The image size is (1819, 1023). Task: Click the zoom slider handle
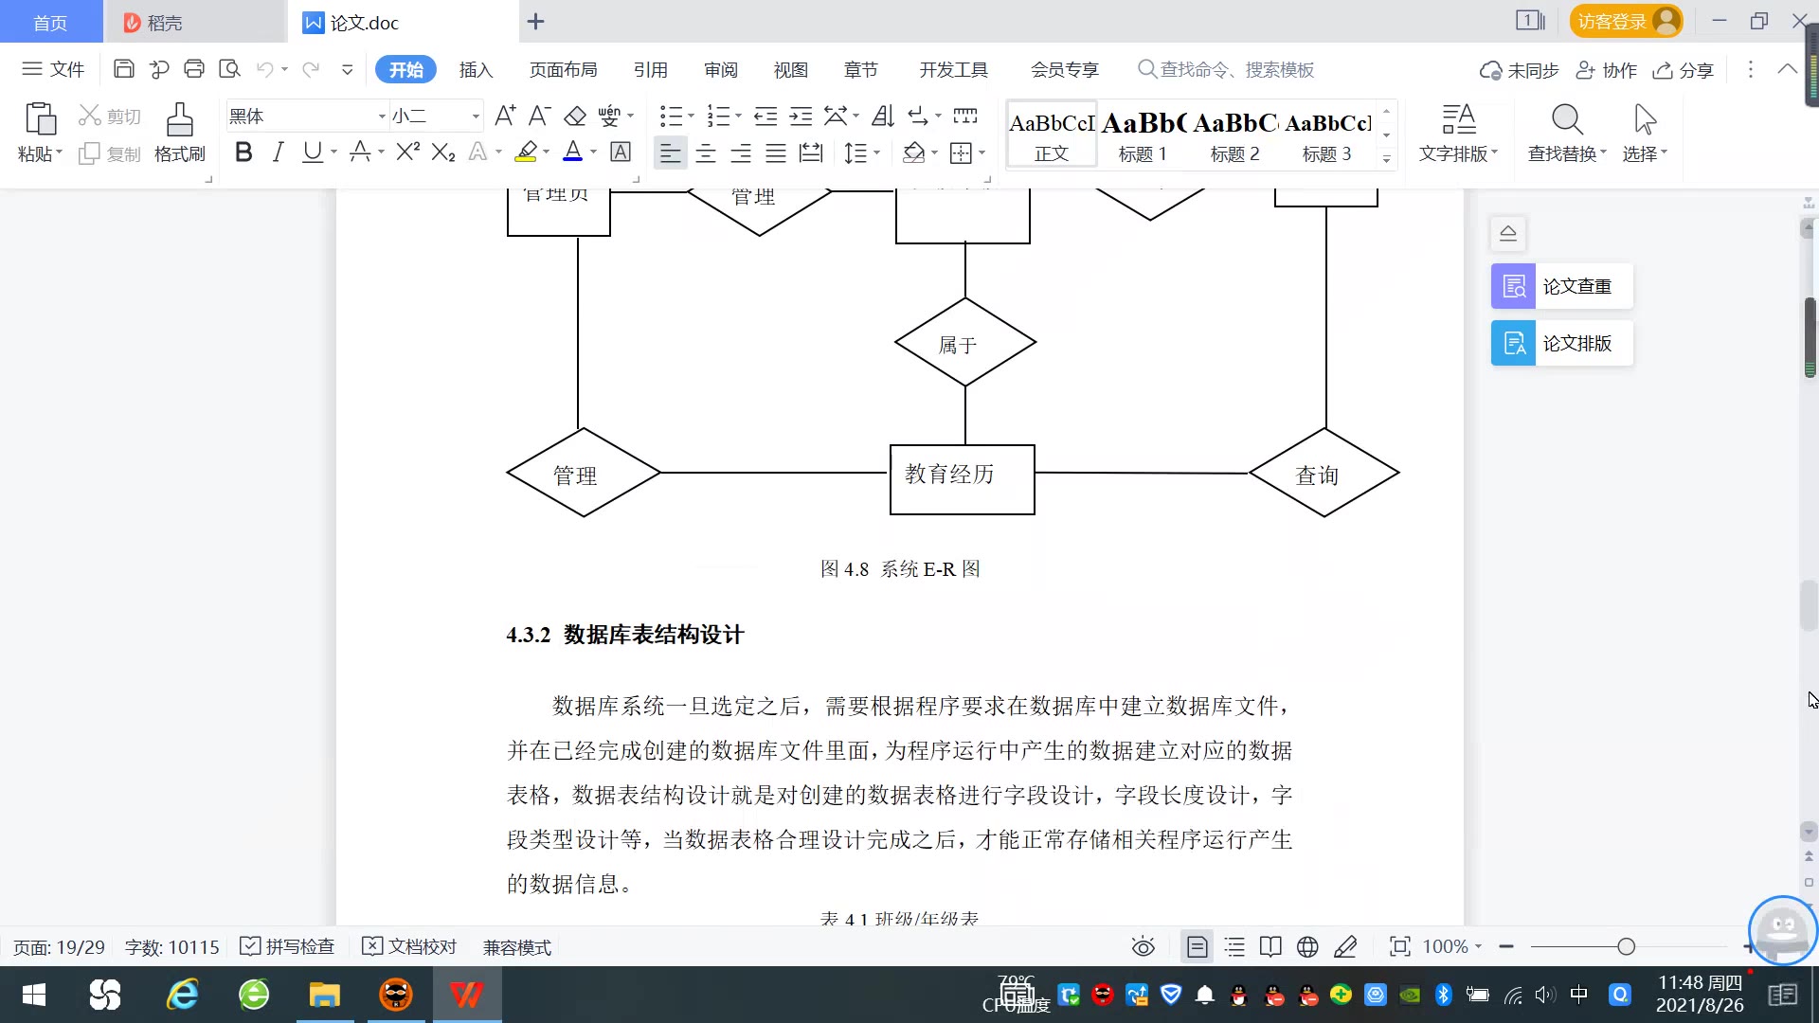pyautogui.click(x=1627, y=947)
